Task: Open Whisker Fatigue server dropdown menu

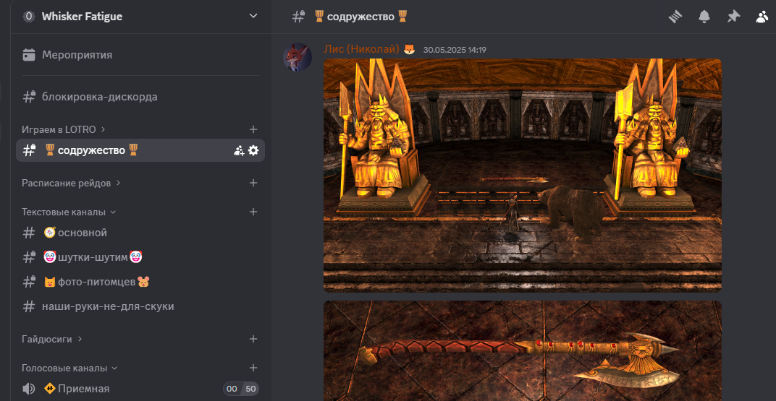Action: pyautogui.click(x=253, y=16)
